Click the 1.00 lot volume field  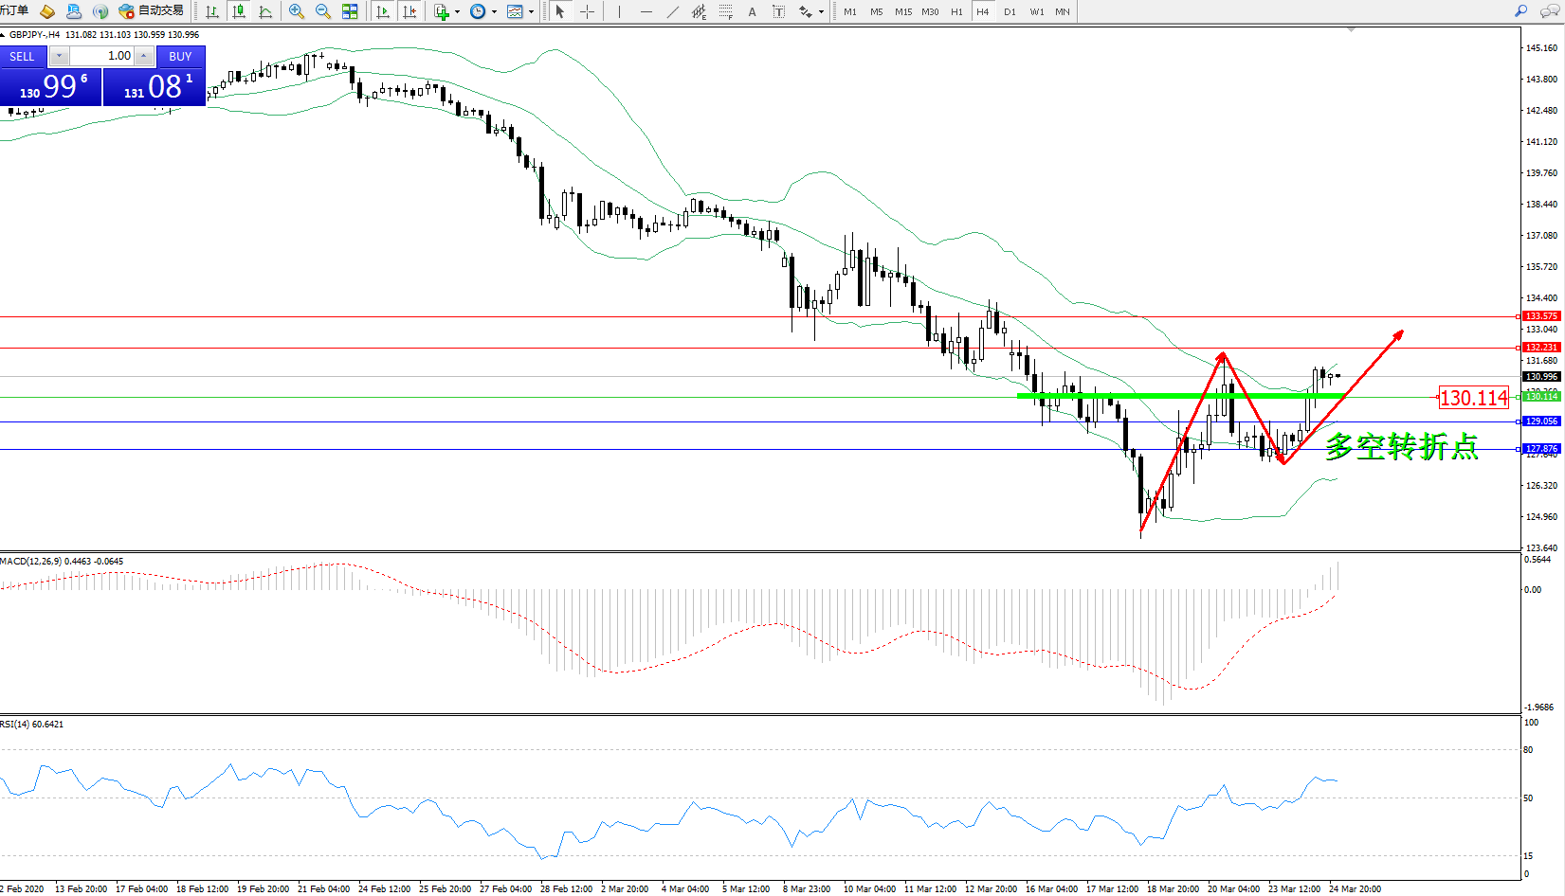click(x=102, y=56)
